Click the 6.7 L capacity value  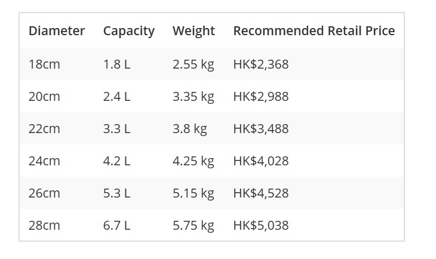point(116,226)
